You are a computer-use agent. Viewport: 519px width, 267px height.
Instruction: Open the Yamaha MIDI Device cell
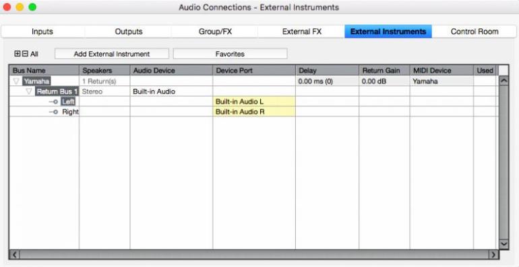pos(441,81)
